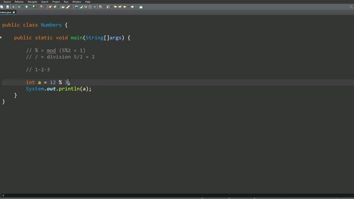Open the Source menu
Viewport: 354px width, 199px height.
[7, 2]
